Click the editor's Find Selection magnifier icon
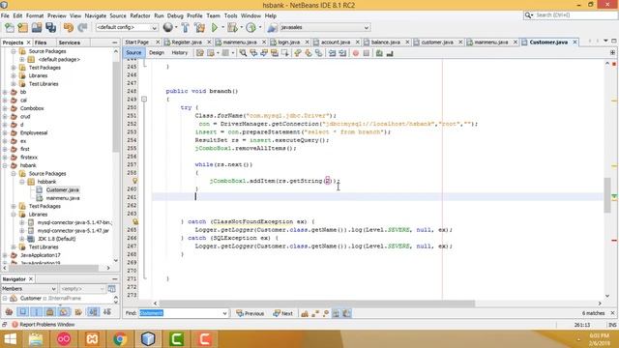 click(x=243, y=53)
